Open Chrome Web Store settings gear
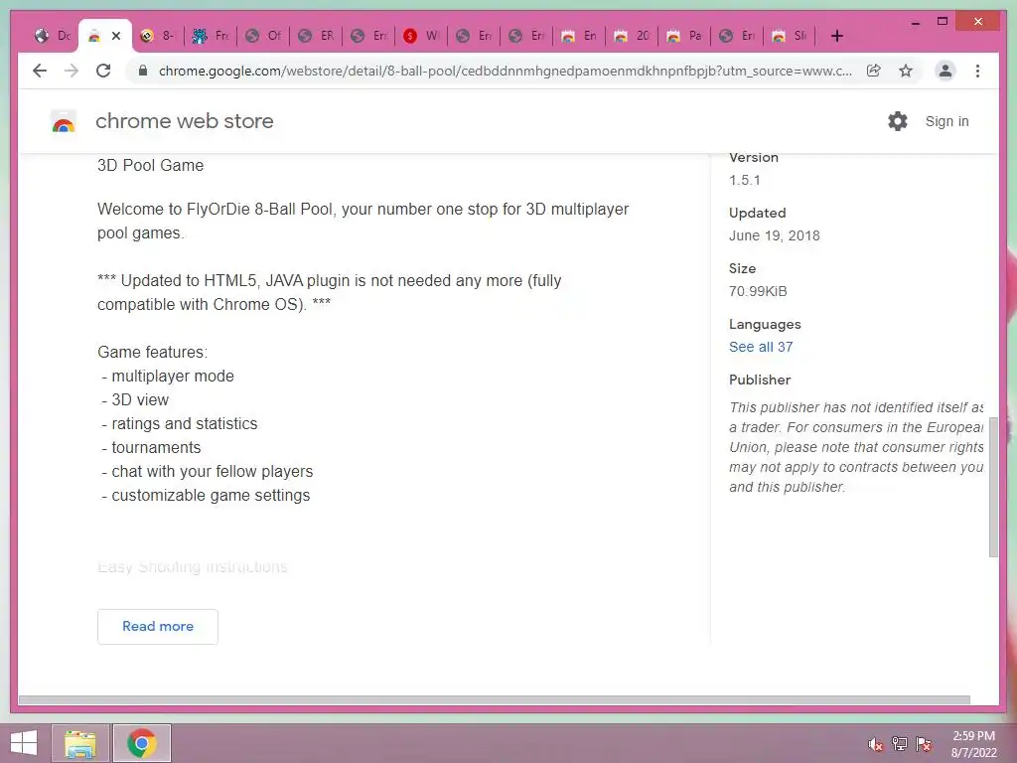Image resolution: width=1017 pixels, height=763 pixels. pos(898,121)
